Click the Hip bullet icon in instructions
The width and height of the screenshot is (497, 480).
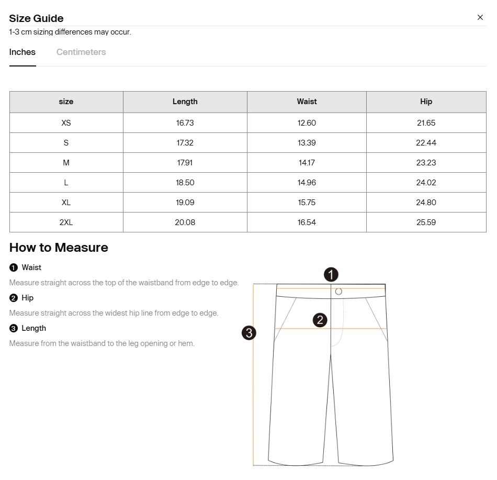14,298
